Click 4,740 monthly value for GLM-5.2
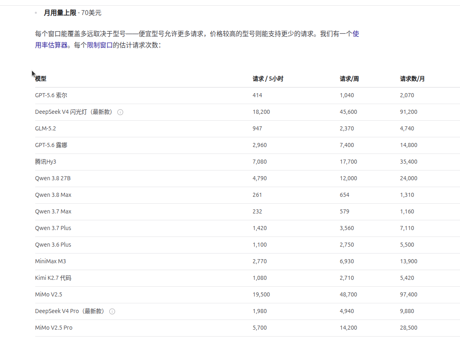The width and height of the screenshot is (460, 341). coord(407,128)
